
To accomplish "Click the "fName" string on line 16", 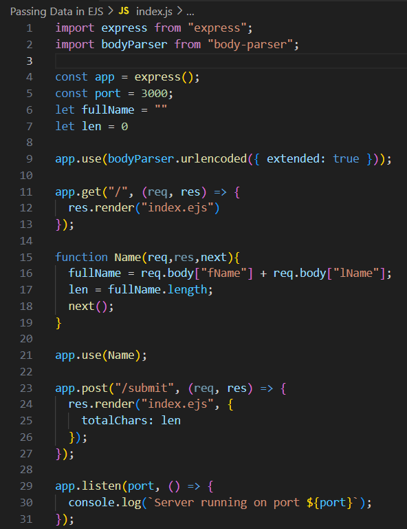I will coord(223,273).
